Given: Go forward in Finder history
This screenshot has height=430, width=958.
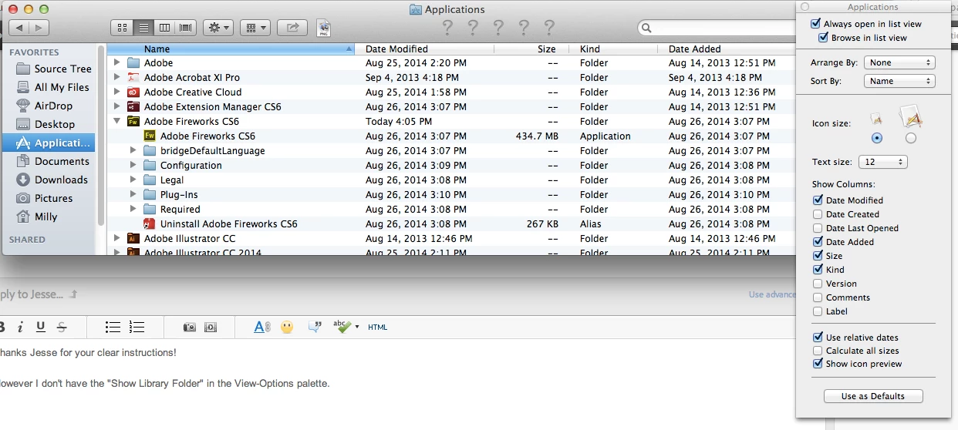Looking at the screenshot, I should (x=39, y=27).
